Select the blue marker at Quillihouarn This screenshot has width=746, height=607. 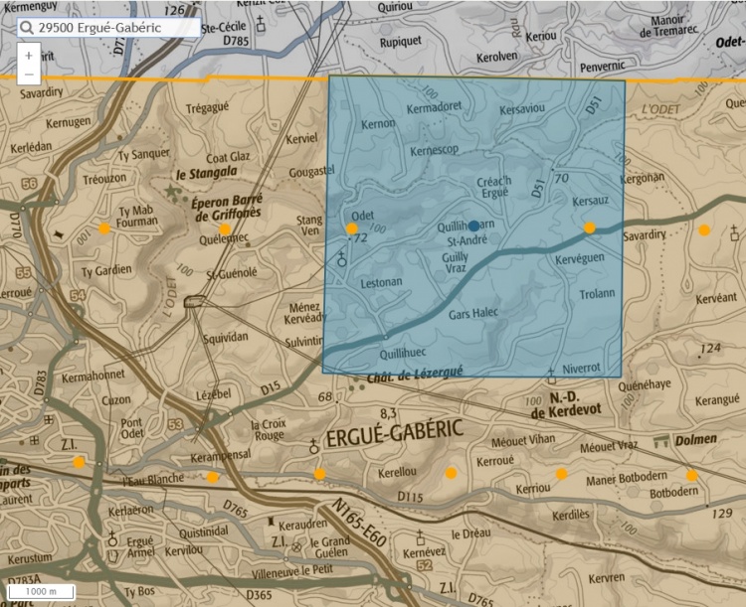pos(474,226)
